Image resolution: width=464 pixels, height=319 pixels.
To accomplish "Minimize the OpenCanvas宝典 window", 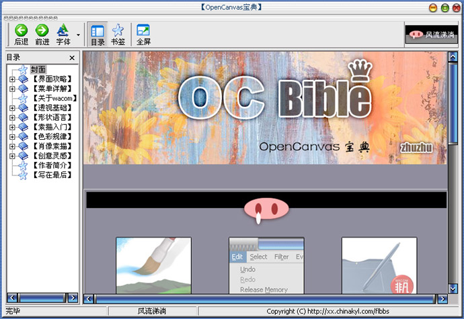I will (433, 8).
